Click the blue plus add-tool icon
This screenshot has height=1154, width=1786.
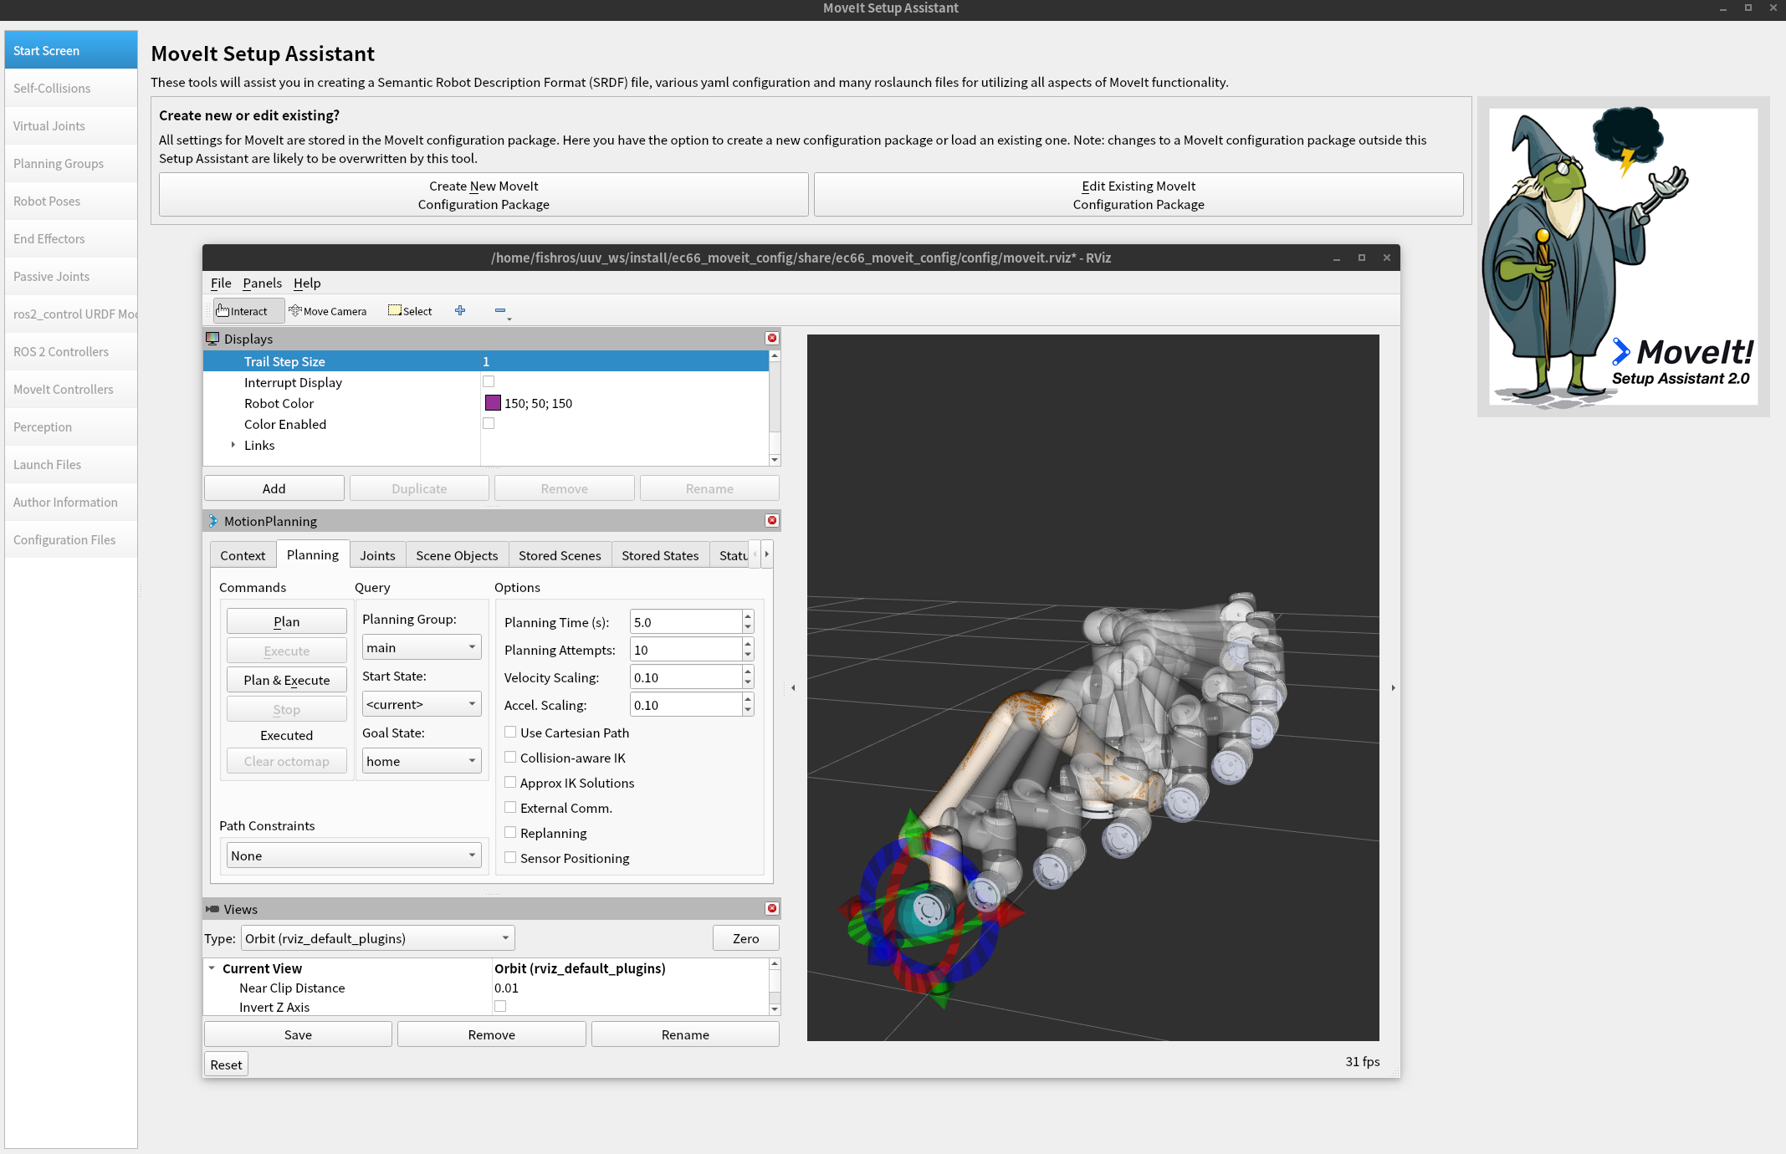460,310
